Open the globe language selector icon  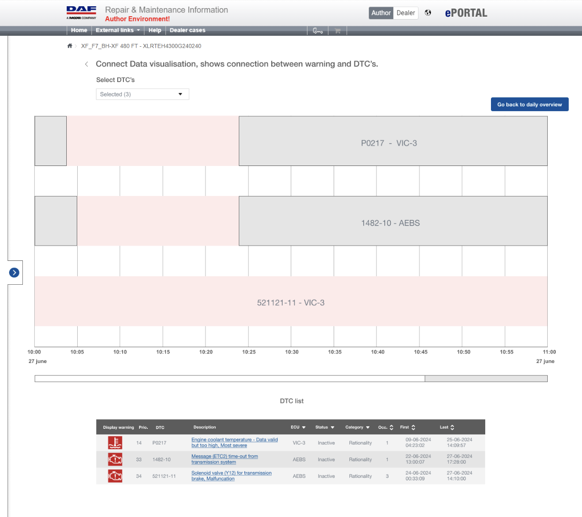428,13
